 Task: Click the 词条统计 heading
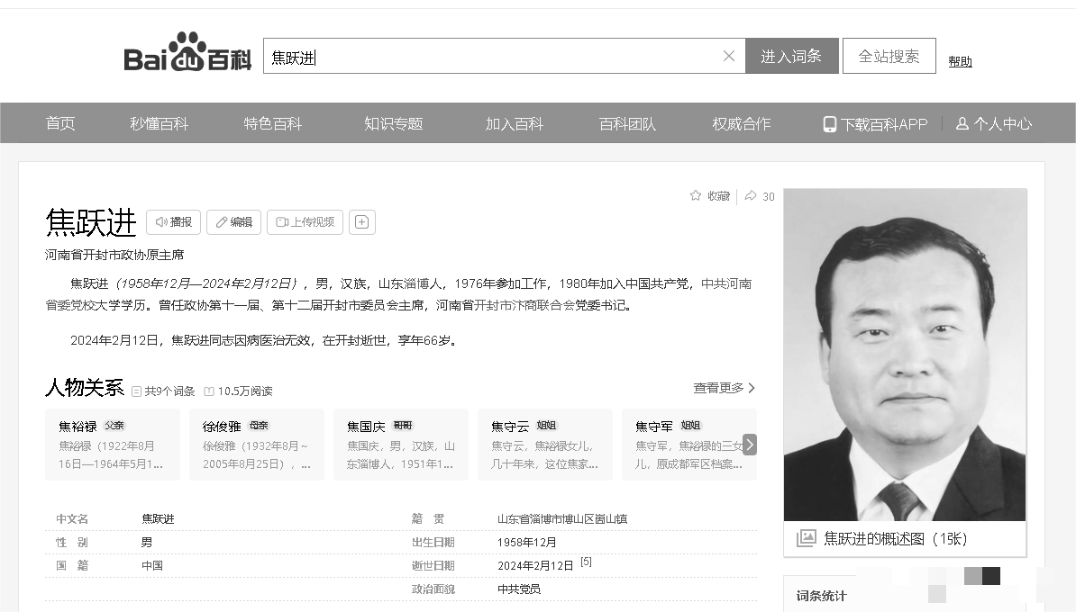click(821, 596)
